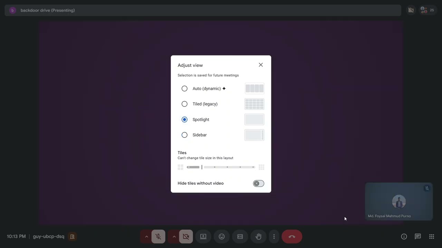This screenshot has height=248, width=442.
Task: Select the Sidebar layout radio button
Action: [184, 135]
